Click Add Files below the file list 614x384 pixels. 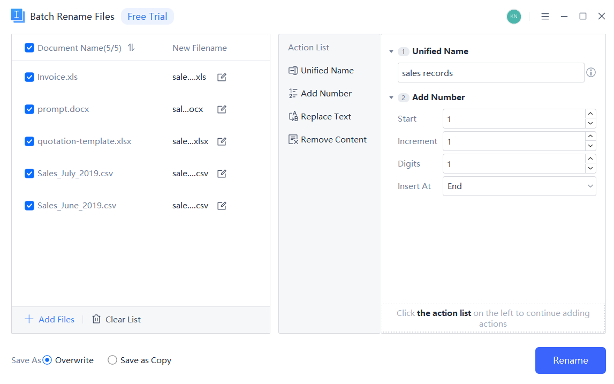50,320
